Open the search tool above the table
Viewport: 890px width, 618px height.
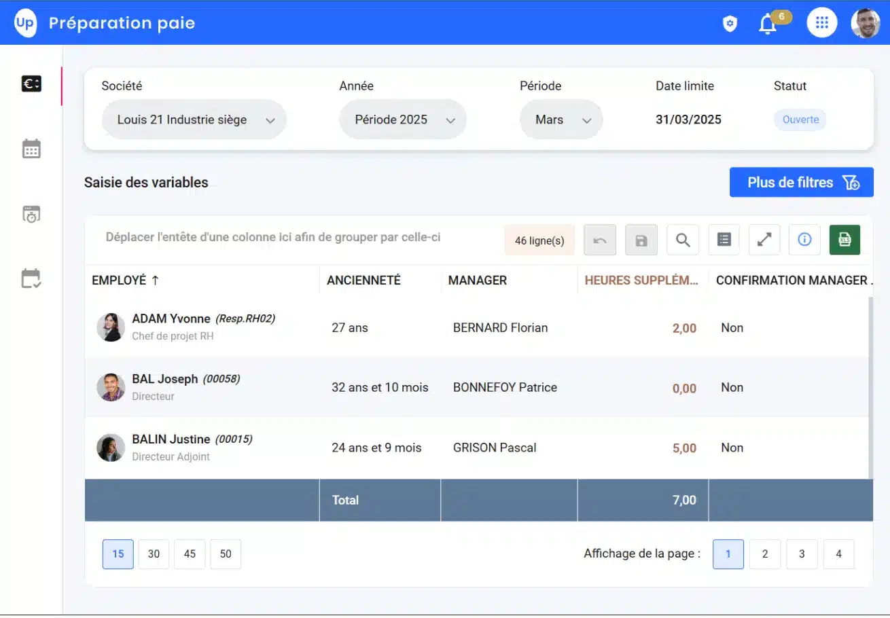tap(682, 240)
